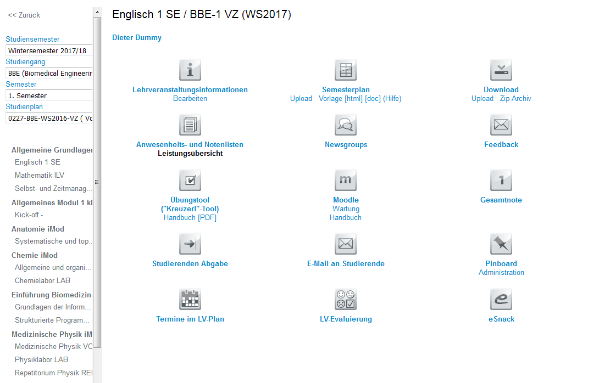Click the Pinboard pin icon
The height and width of the screenshot is (383, 599).
(501, 244)
